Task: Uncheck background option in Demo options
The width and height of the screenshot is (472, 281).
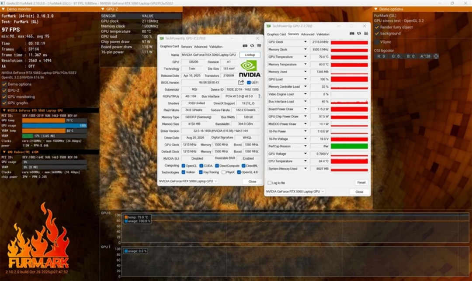Action: coord(377,33)
